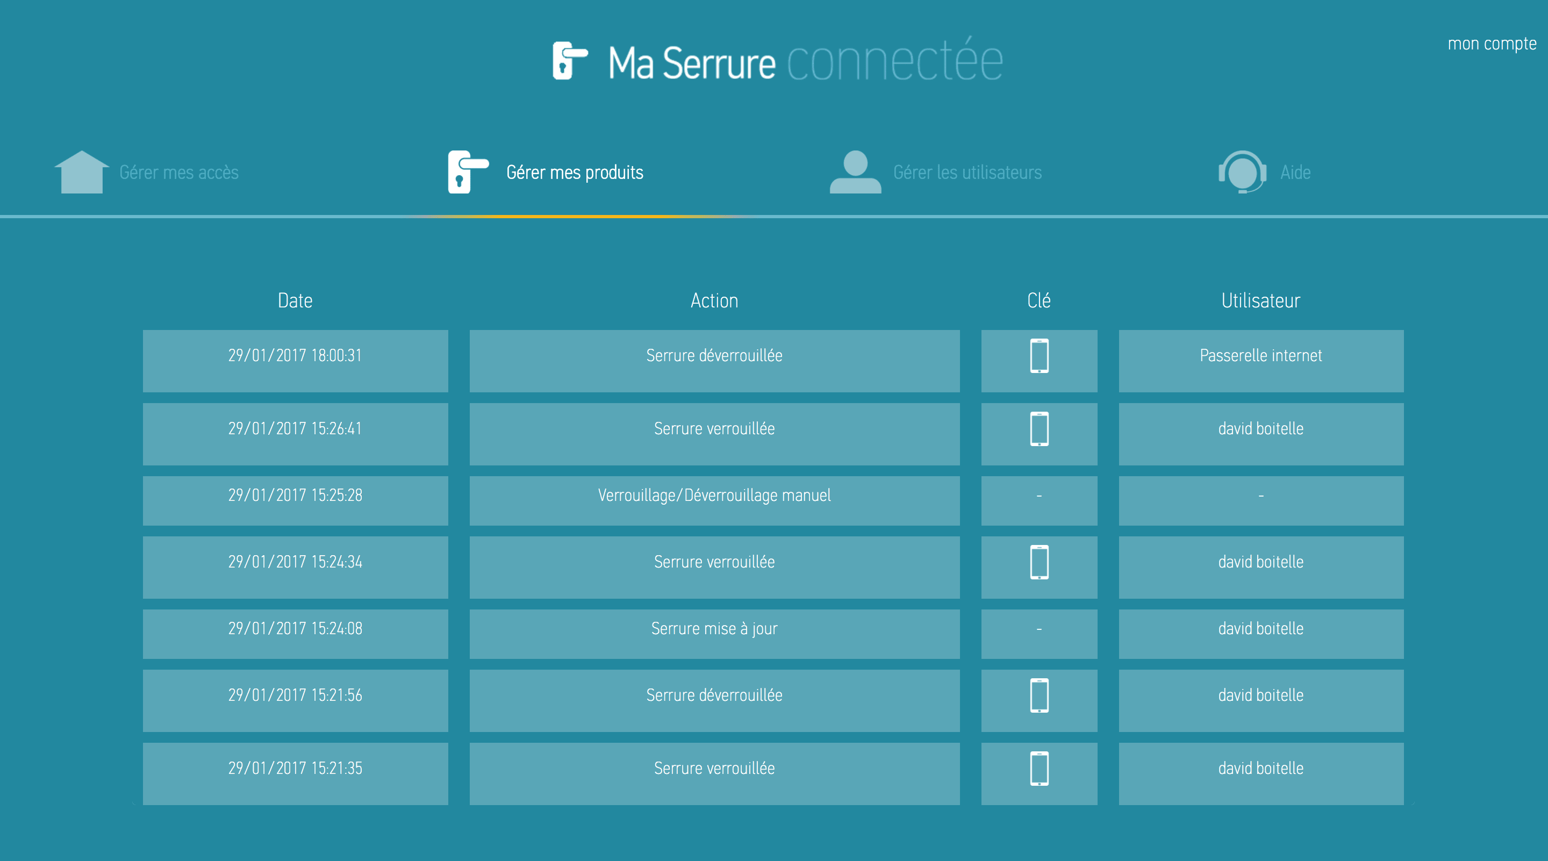The width and height of the screenshot is (1548, 861).
Task: Click the Passerelle internet user cell
Action: tap(1261, 361)
